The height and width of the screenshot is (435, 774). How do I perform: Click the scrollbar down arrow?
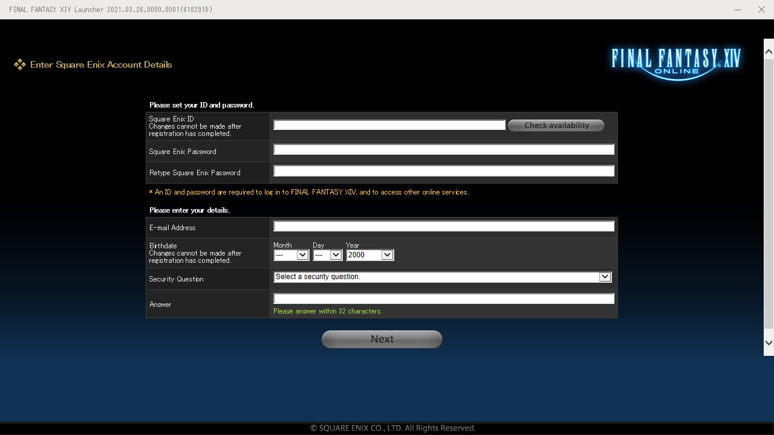pos(767,341)
